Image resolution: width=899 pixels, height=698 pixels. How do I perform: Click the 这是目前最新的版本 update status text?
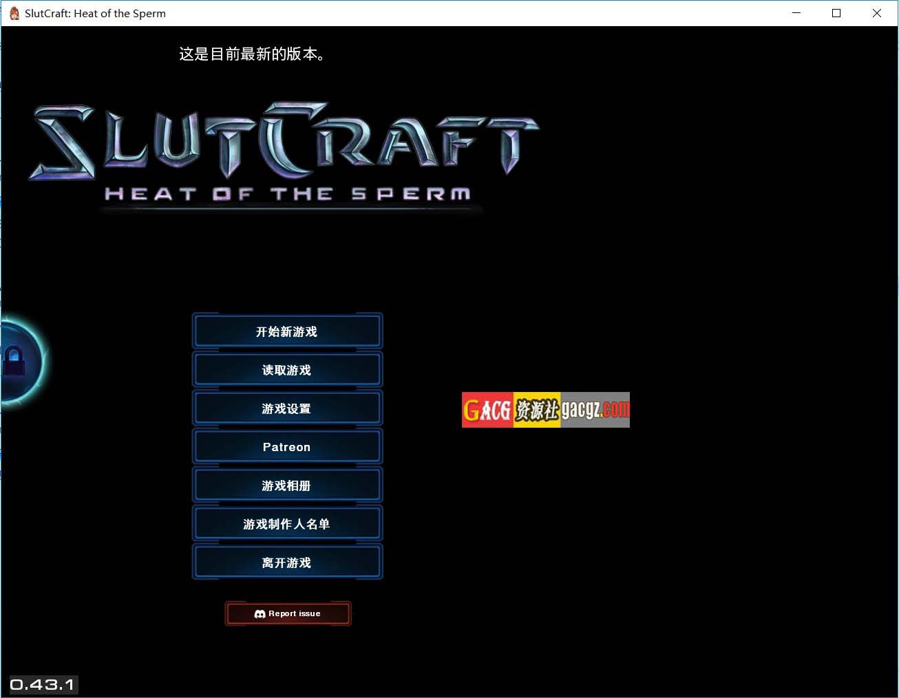[x=252, y=54]
